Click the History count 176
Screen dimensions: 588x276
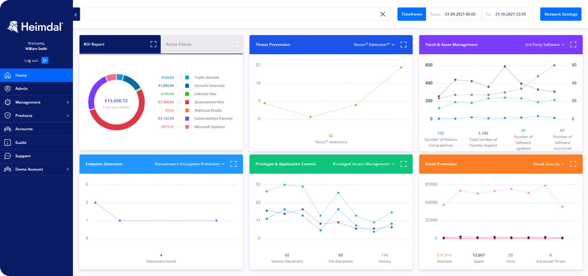tap(385, 255)
